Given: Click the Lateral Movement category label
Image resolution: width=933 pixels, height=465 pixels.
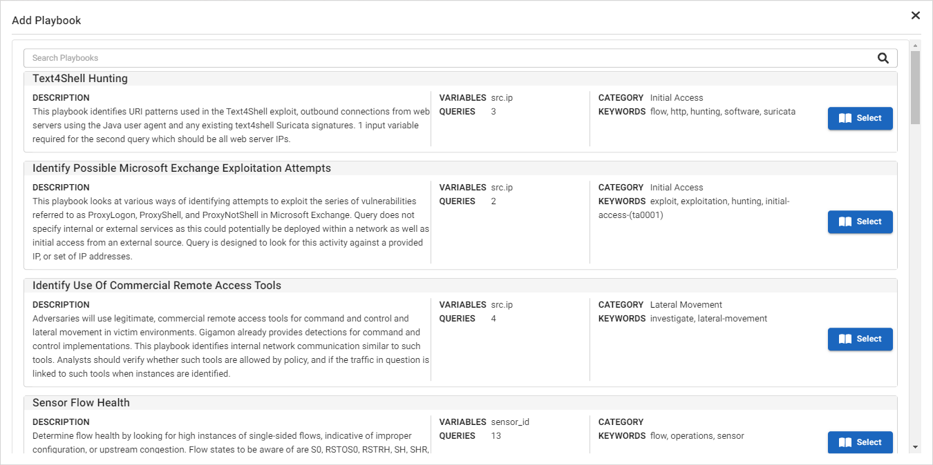Looking at the screenshot, I should (x=685, y=304).
